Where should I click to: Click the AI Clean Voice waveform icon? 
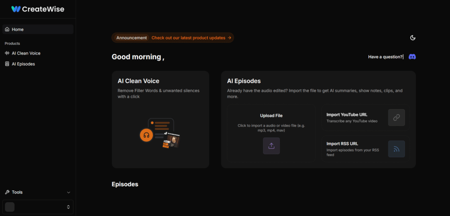pyautogui.click(x=7, y=53)
